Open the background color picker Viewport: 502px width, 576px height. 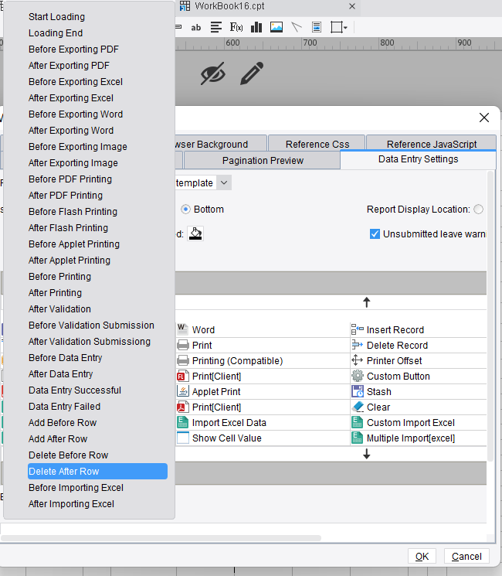[x=195, y=233]
